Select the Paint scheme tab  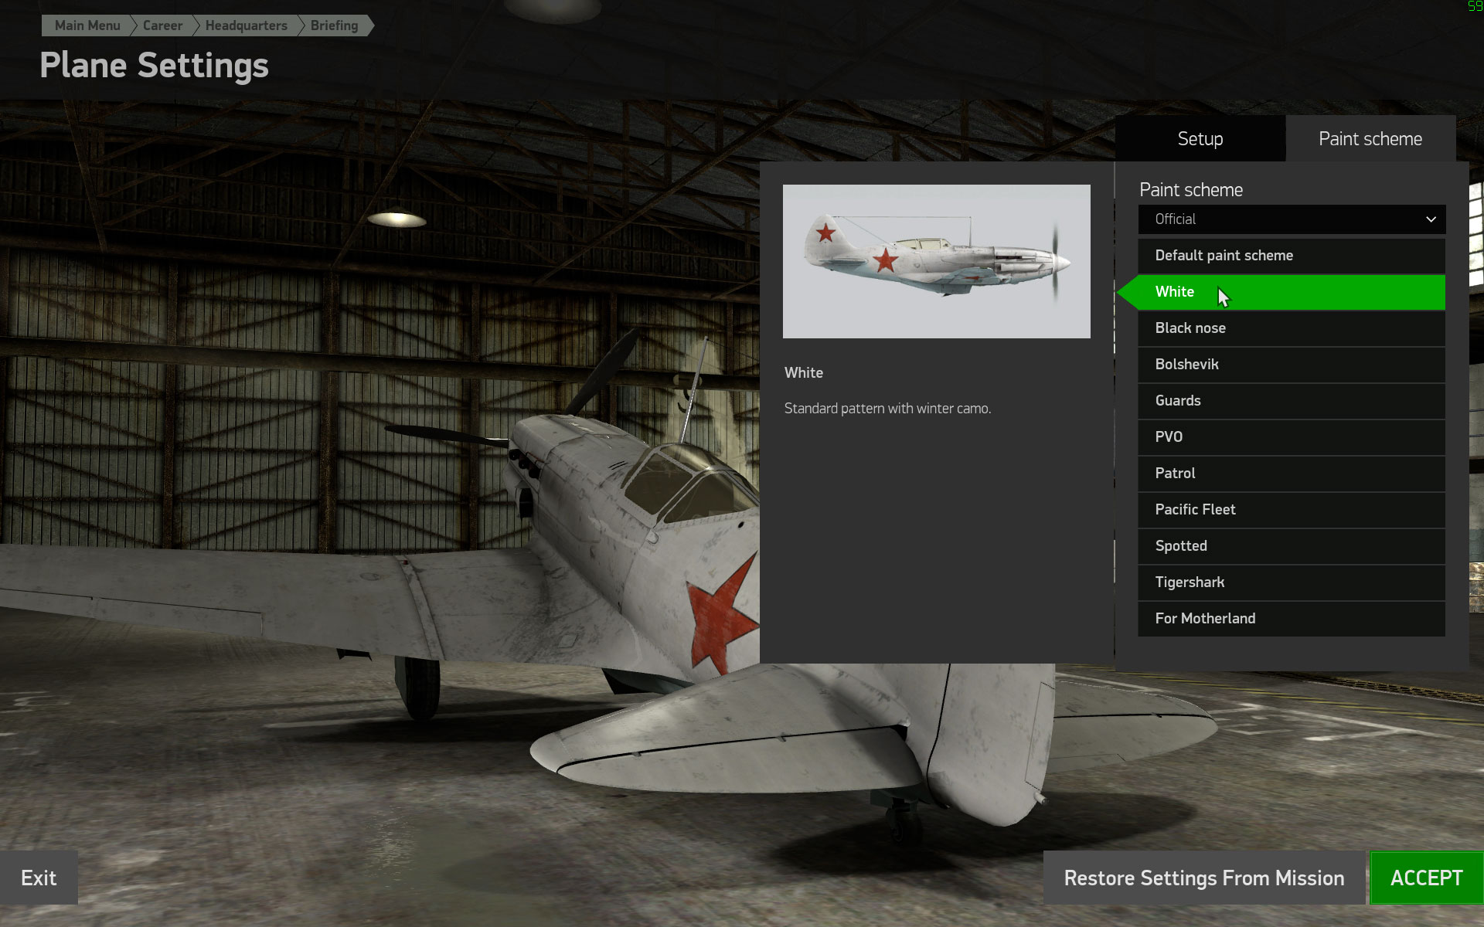1370,139
